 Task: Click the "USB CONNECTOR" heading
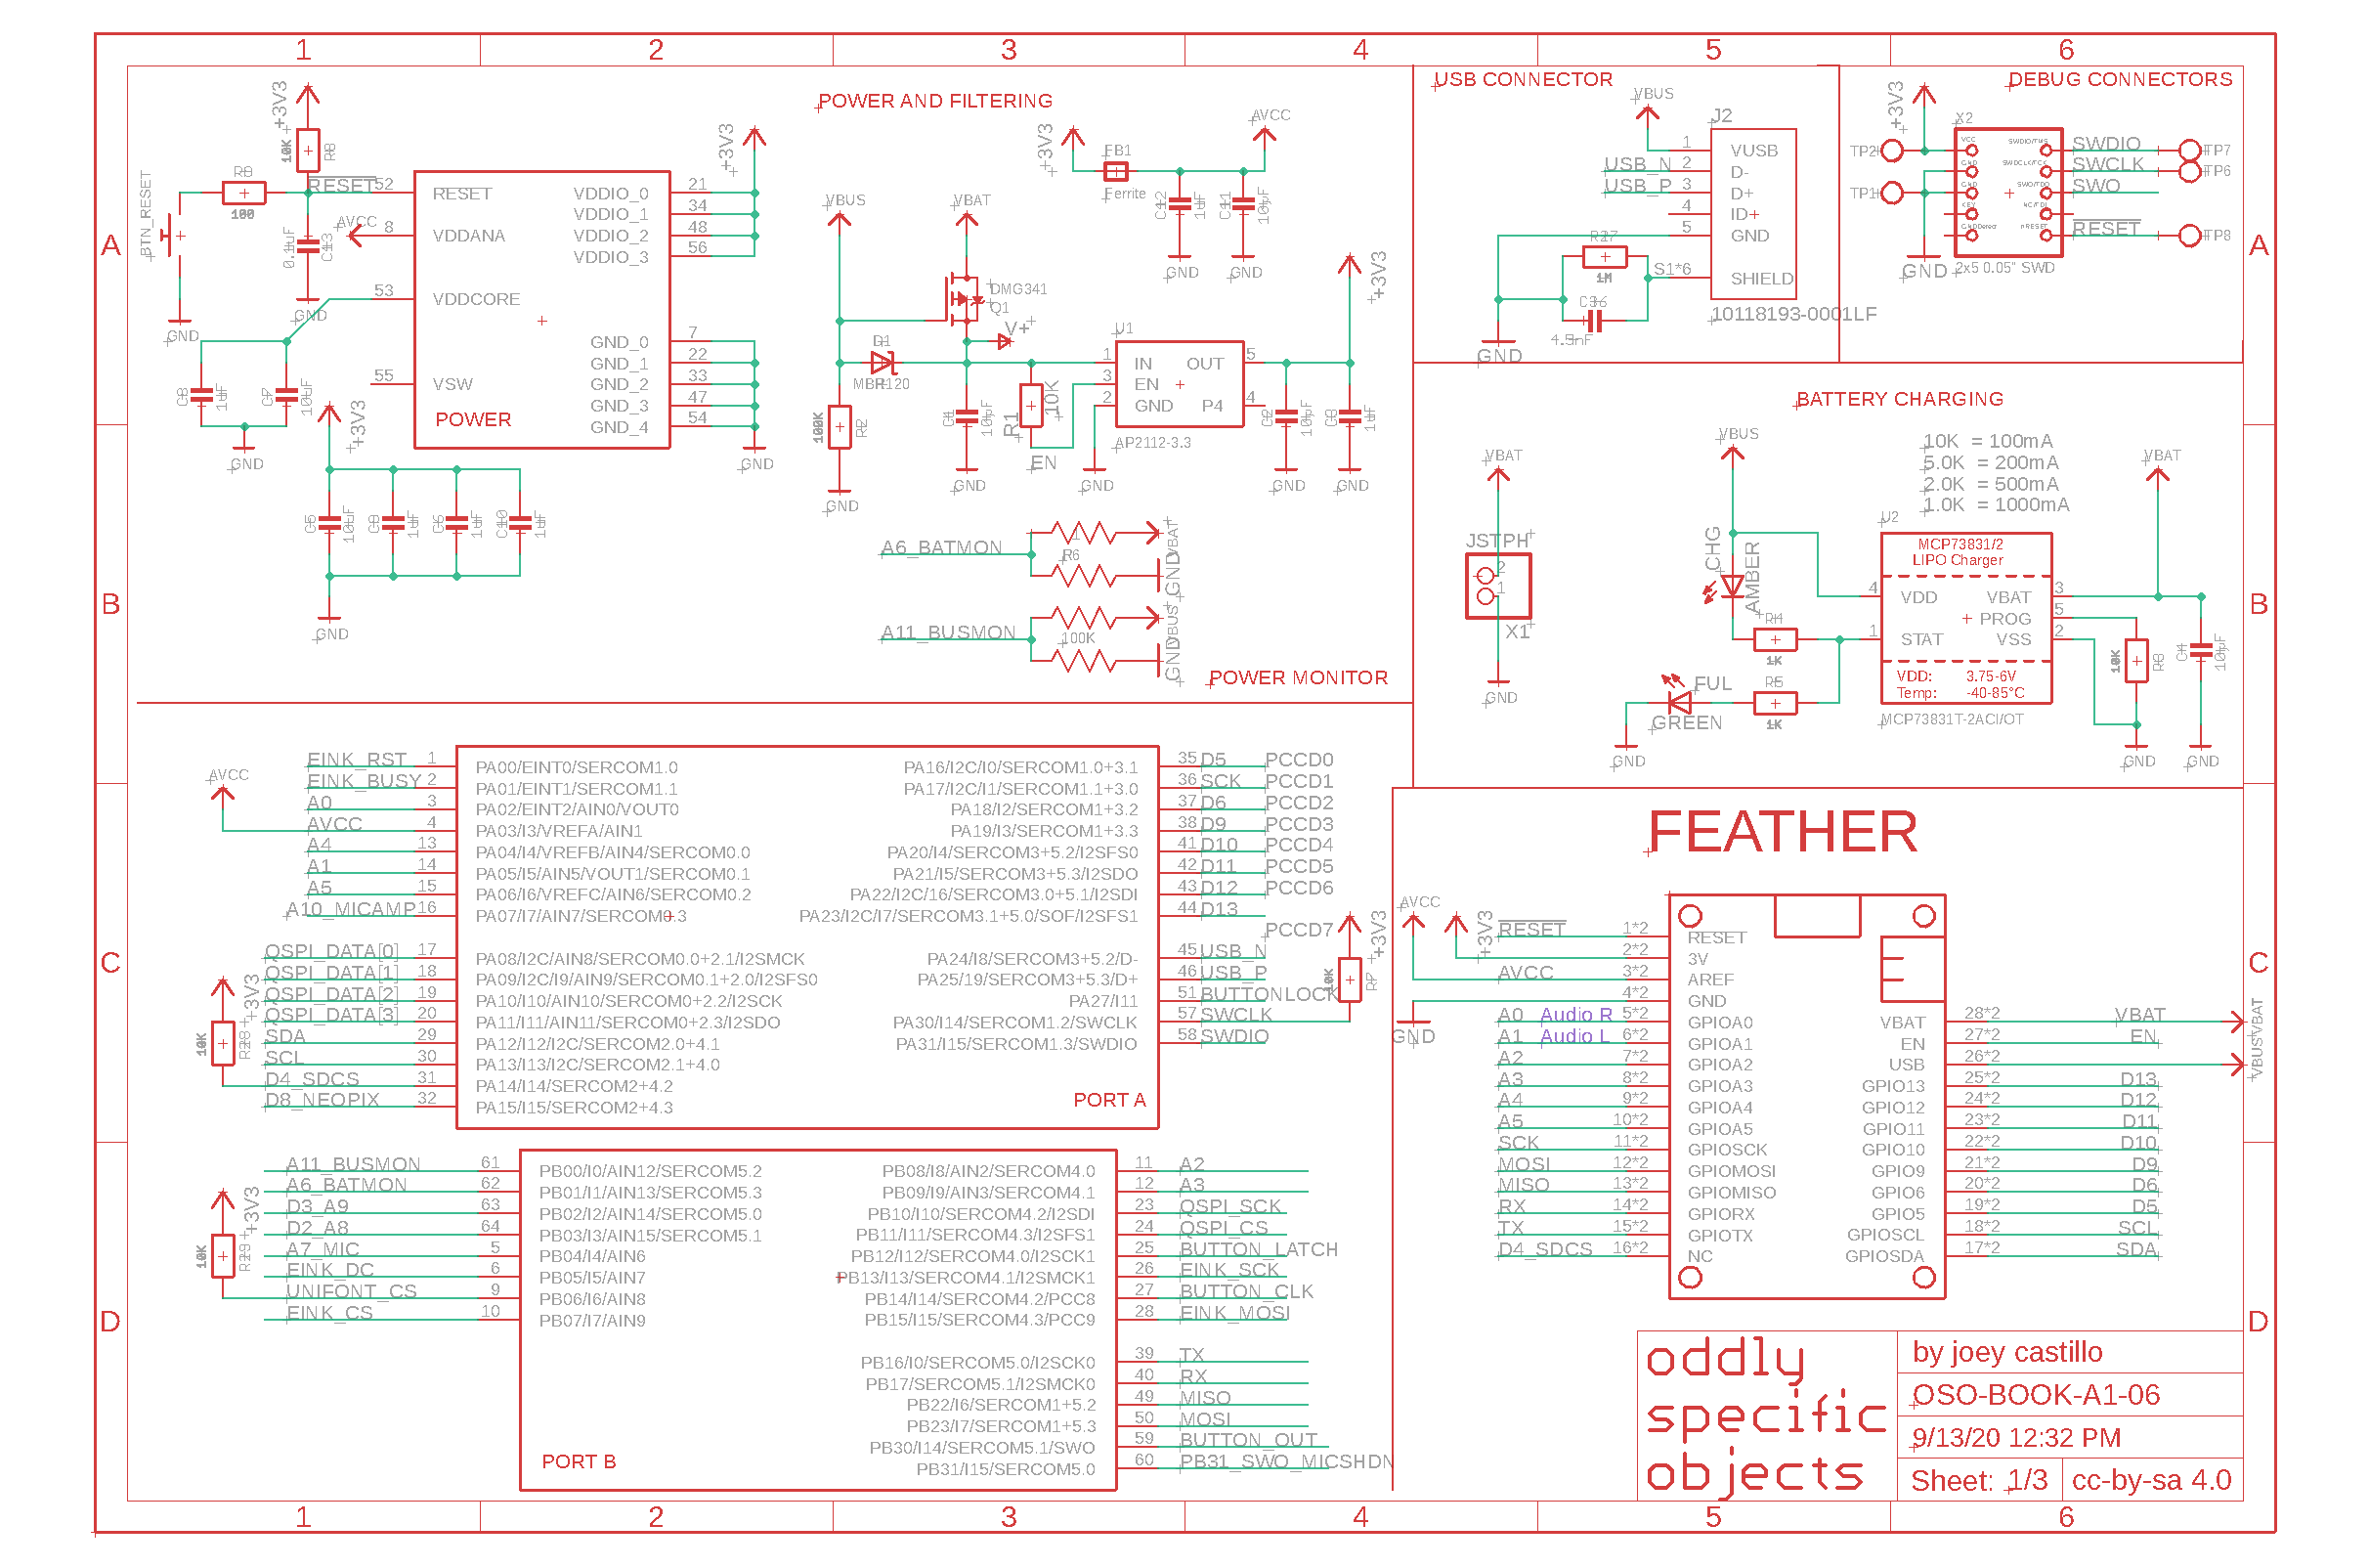tap(1523, 79)
